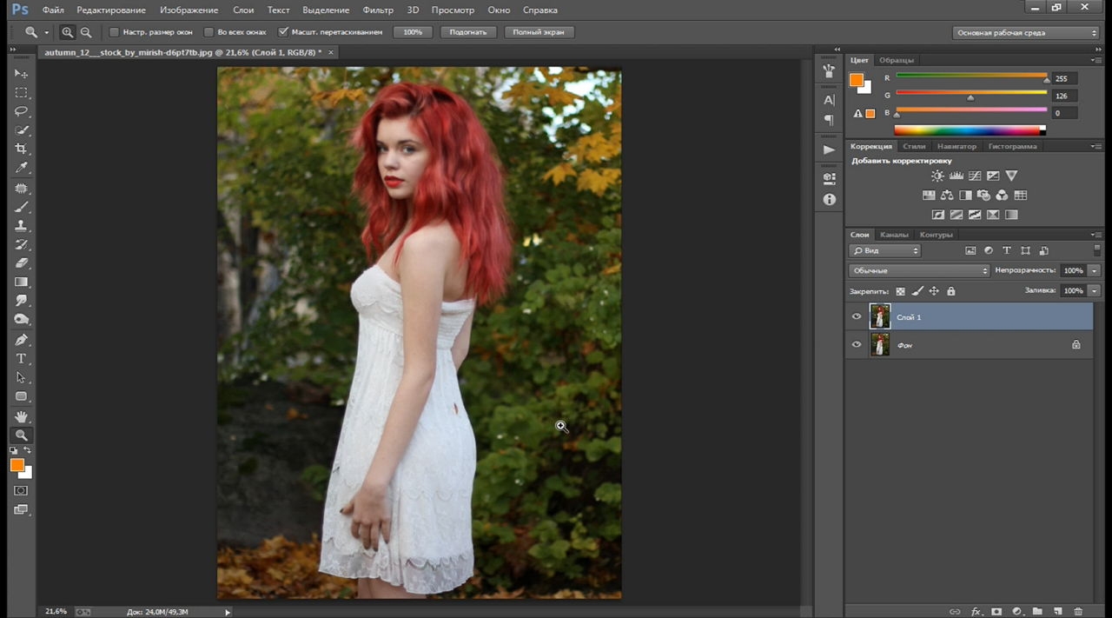The height and width of the screenshot is (618, 1112).
Task: Click the Zoom In icon in options bar
Action: coord(67,32)
